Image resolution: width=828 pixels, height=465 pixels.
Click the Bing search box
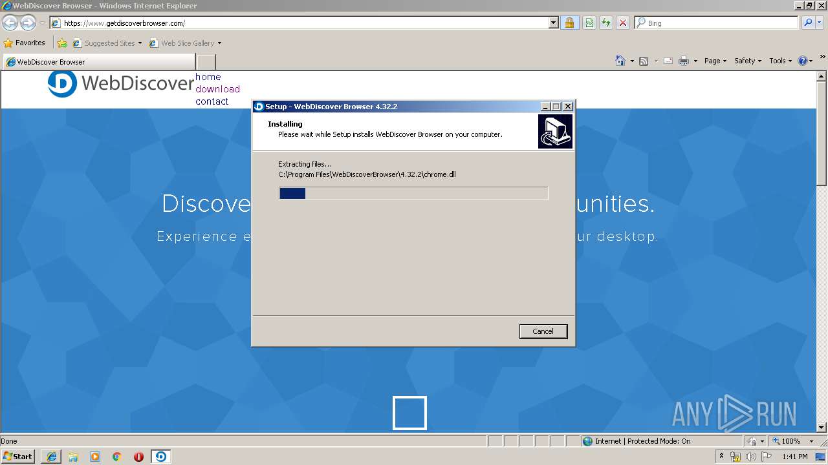tap(716, 23)
